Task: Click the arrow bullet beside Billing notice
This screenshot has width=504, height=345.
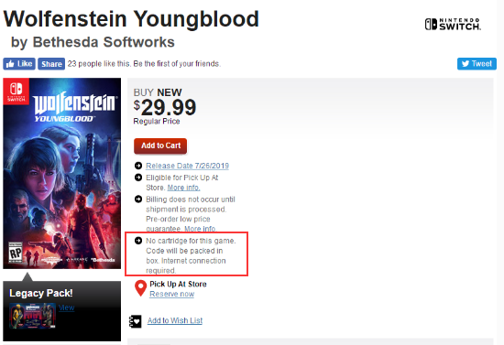Action: 138,199
